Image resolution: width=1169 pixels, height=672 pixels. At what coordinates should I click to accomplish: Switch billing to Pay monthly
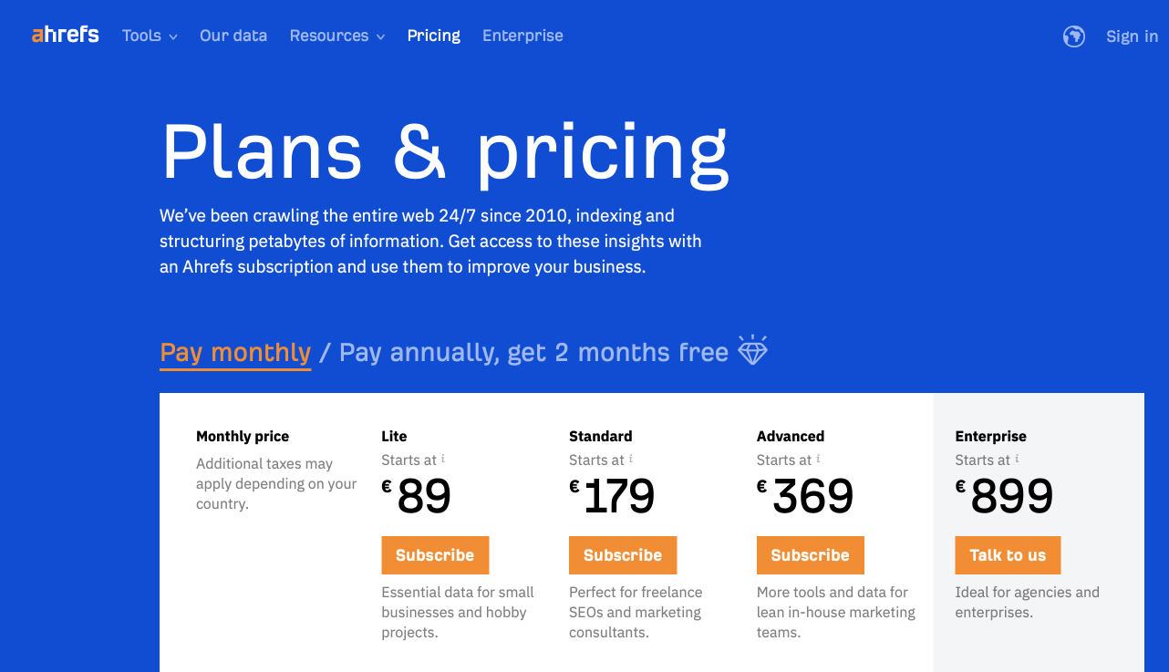[x=235, y=353]
